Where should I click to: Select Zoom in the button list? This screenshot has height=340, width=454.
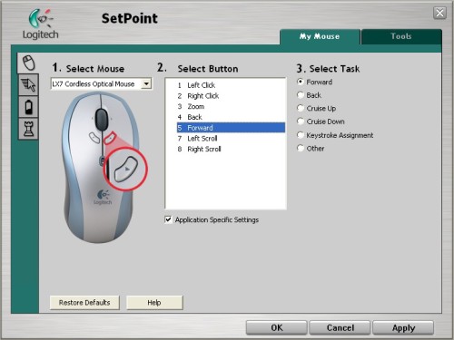(231, 106)
